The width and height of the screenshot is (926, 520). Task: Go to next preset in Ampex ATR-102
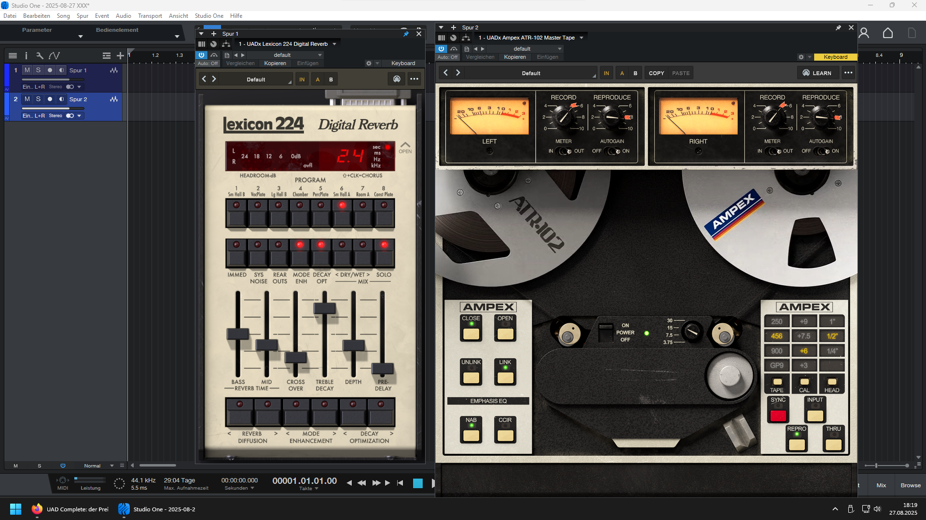458,73
